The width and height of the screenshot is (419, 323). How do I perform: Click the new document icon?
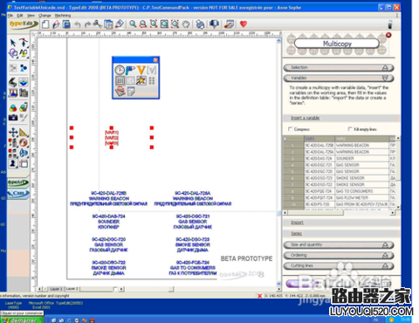(45, 24)
